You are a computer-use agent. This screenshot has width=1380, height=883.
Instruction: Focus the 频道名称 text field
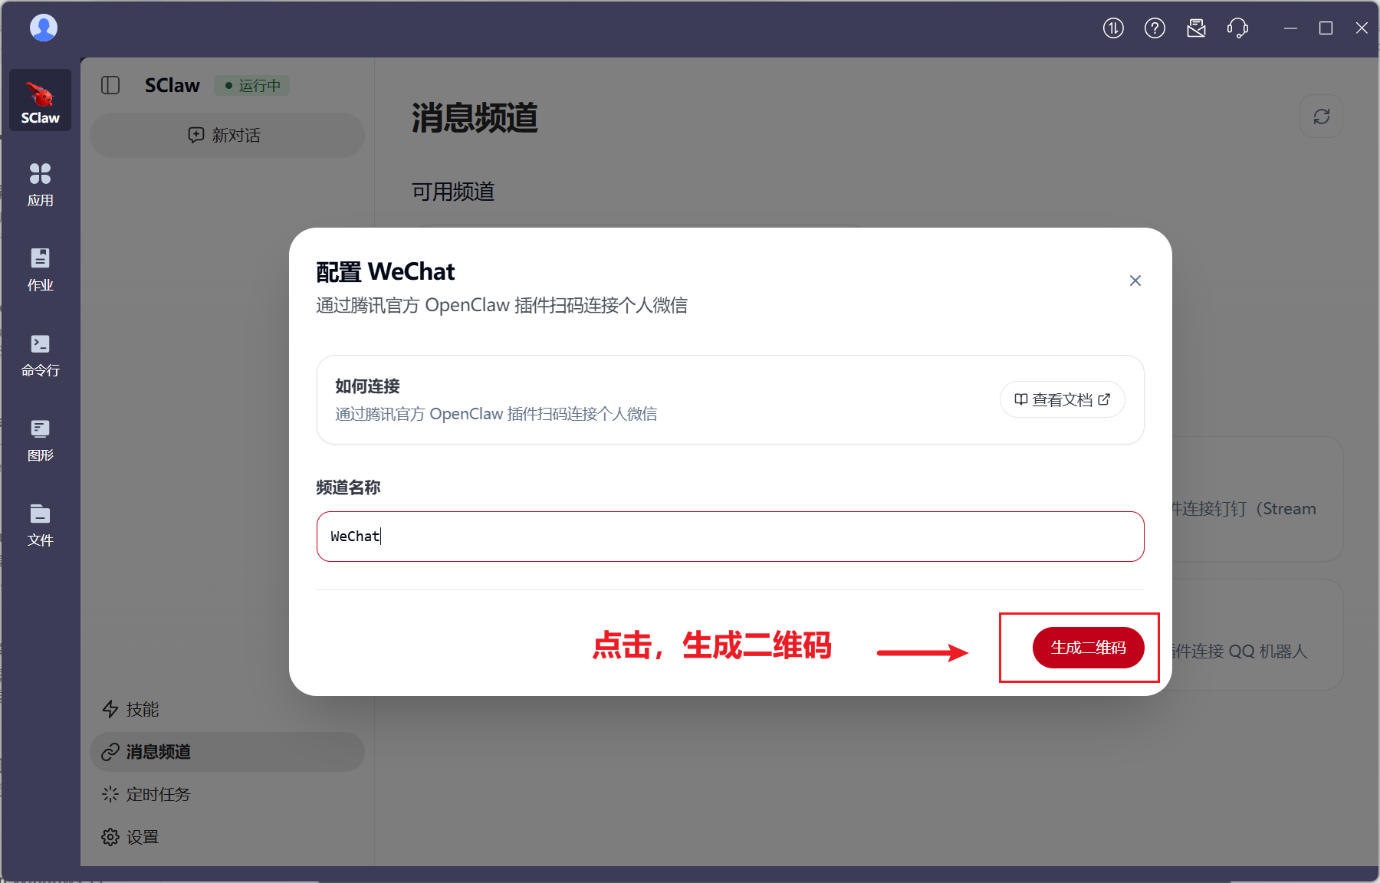click(x=730, y=537)
